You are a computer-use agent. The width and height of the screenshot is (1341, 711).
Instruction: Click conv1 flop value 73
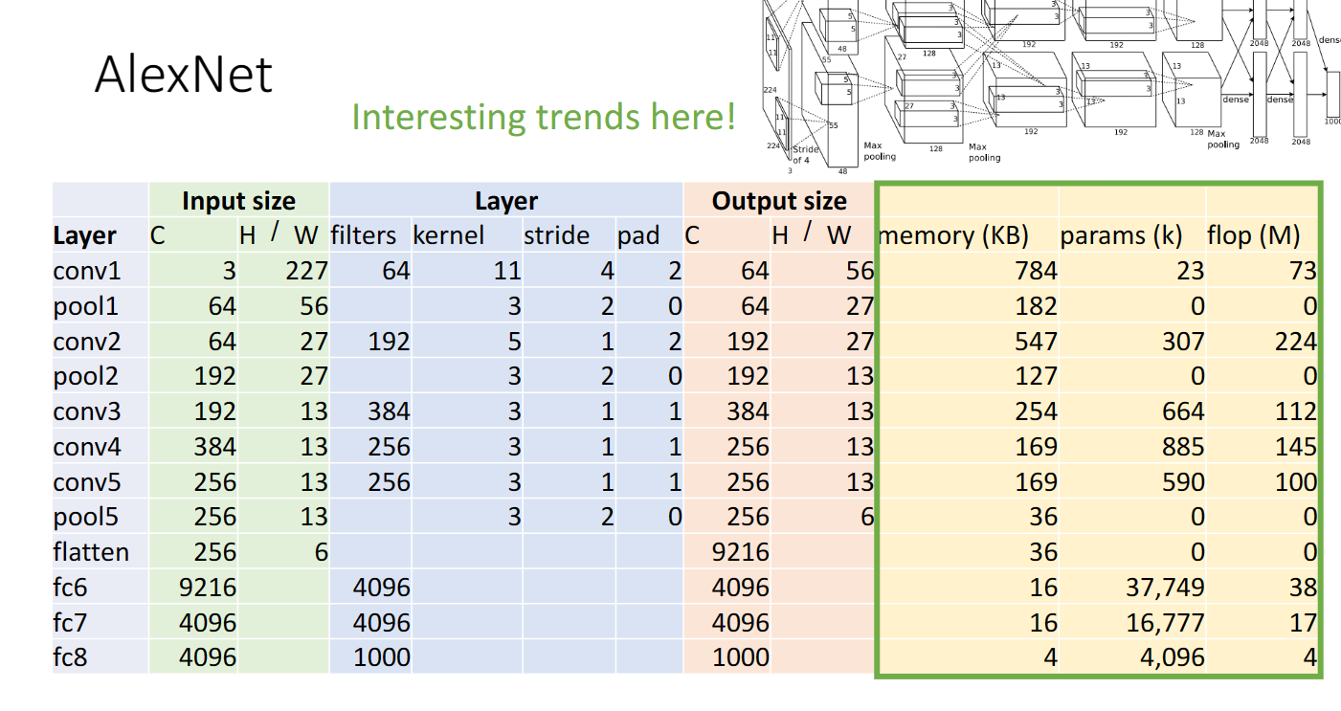pyautogui.click(x=1303, y=271)
